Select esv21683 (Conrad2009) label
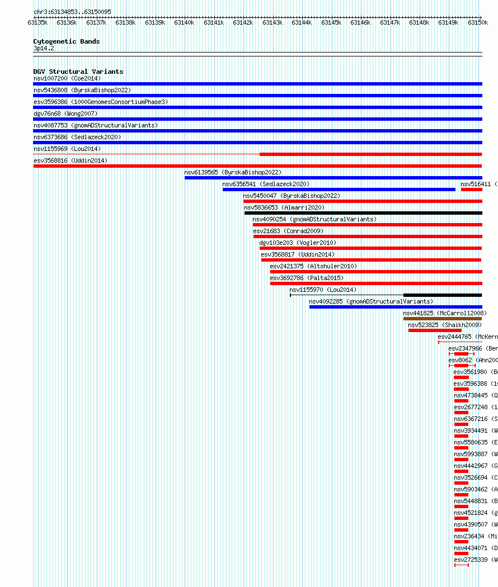The image size is (498, 587). (x=288, y=231)
